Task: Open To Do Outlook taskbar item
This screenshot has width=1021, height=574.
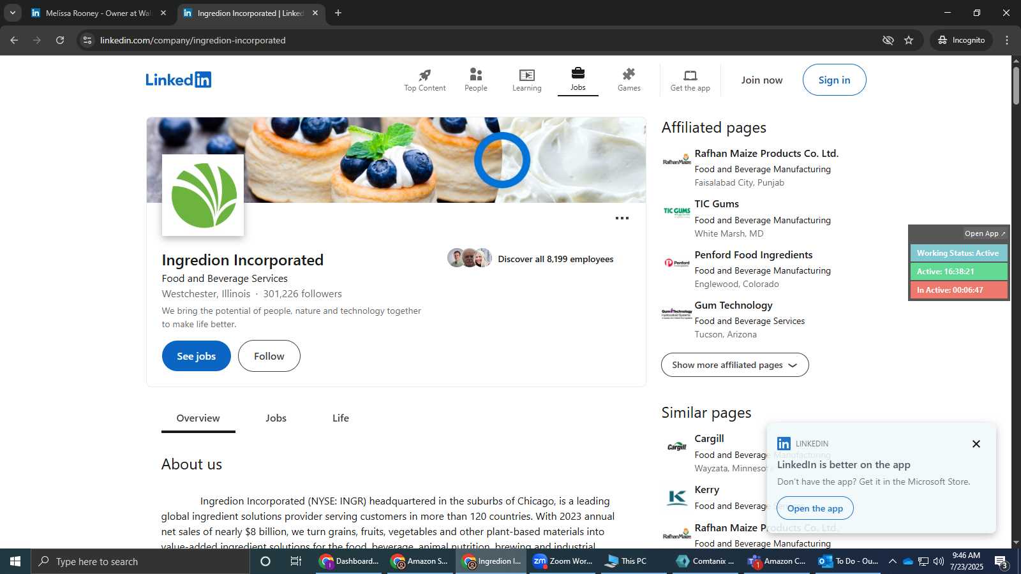Action: [x=849, y=561]
